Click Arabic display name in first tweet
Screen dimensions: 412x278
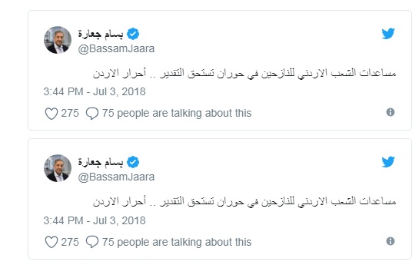click(101, 34)
